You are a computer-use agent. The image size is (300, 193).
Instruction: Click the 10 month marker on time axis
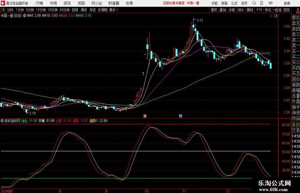147,191
